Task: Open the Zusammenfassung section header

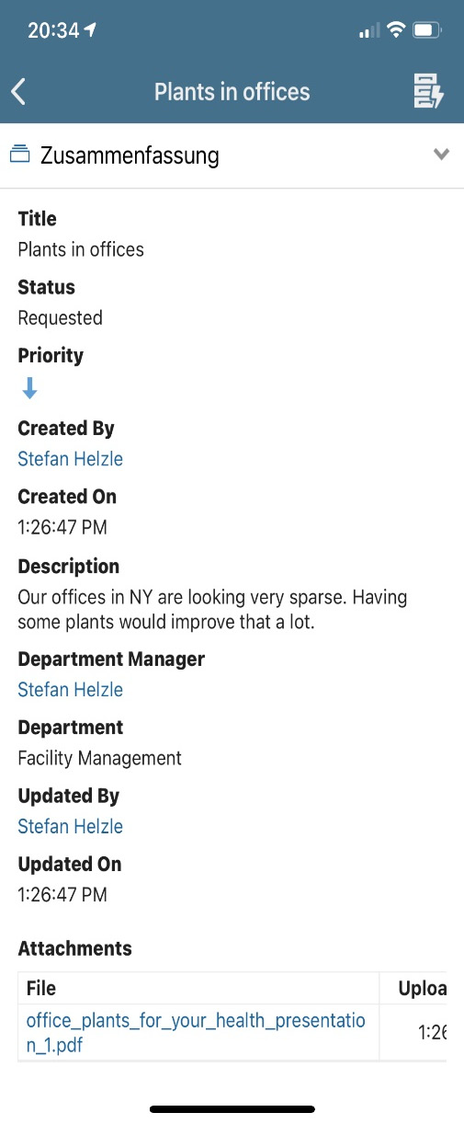Action: point(232,155)
